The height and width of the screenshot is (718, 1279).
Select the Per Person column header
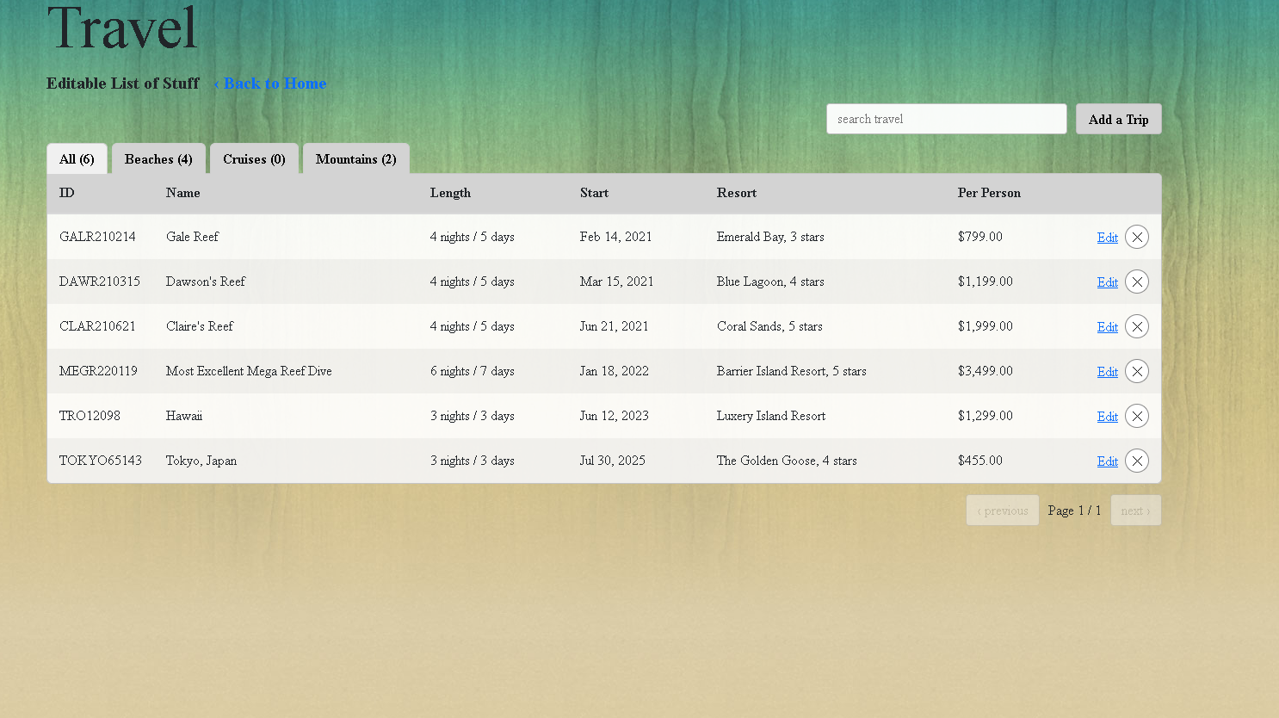[x=989, y=193]
